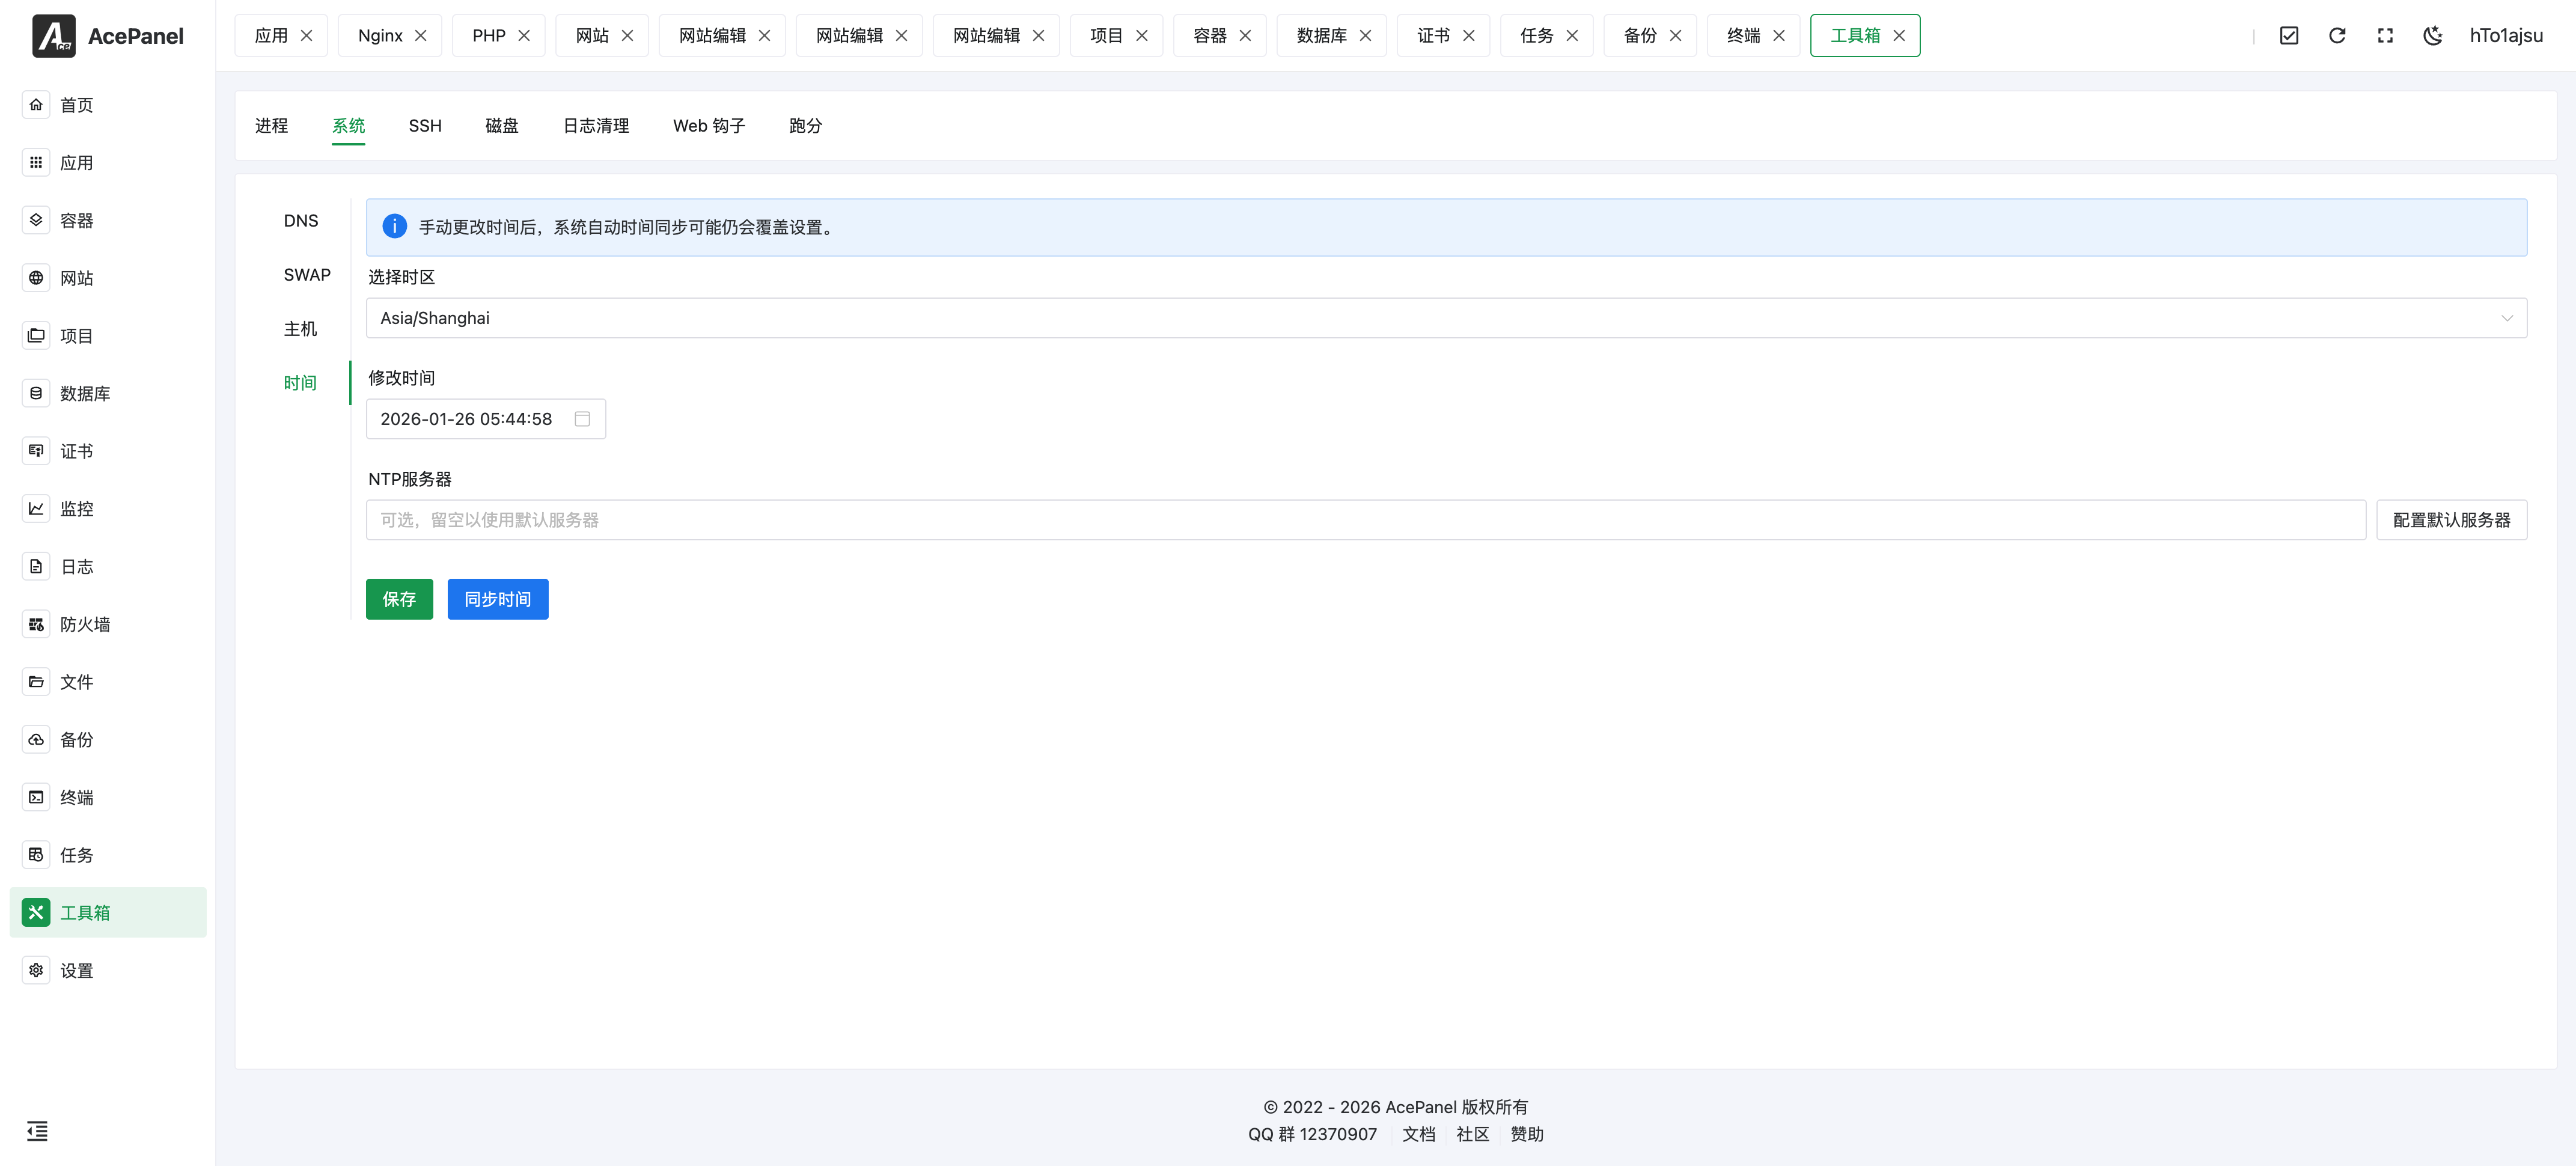Viewport: 2576px width, 1166px height.
Task: Expand the Asia/Shanghai timezone dropdown
Action: tap(1445, 318)
